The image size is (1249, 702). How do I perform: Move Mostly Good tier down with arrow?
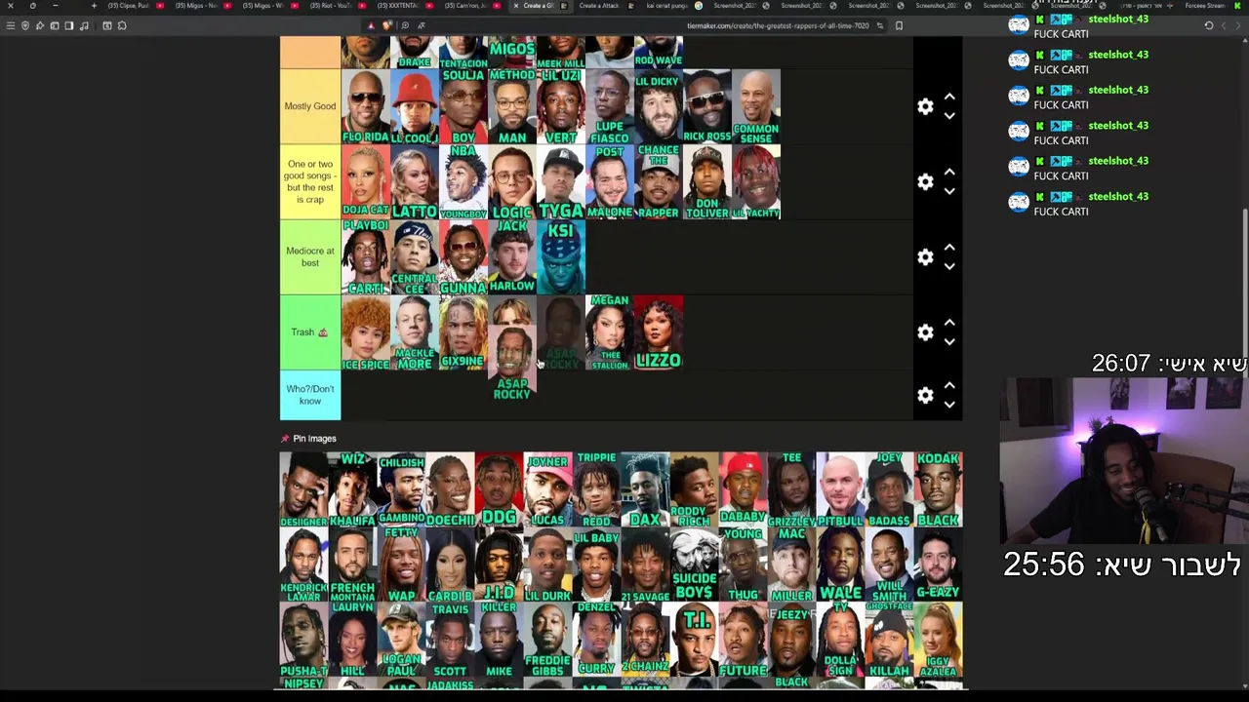point(948,115)
